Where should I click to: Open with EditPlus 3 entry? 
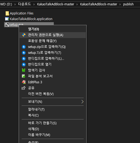53,82
